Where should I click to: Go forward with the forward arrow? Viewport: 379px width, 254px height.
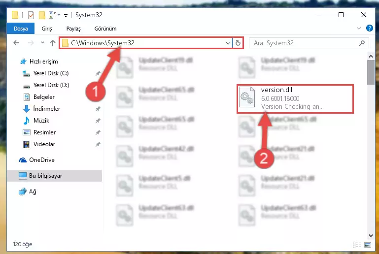pos(31,43)
